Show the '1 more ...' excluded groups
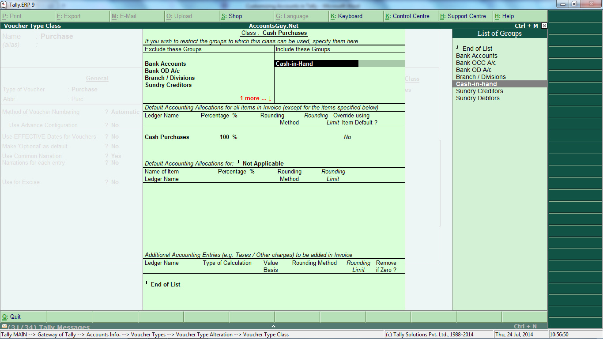 pyautogui.click(x=256, y=98)
